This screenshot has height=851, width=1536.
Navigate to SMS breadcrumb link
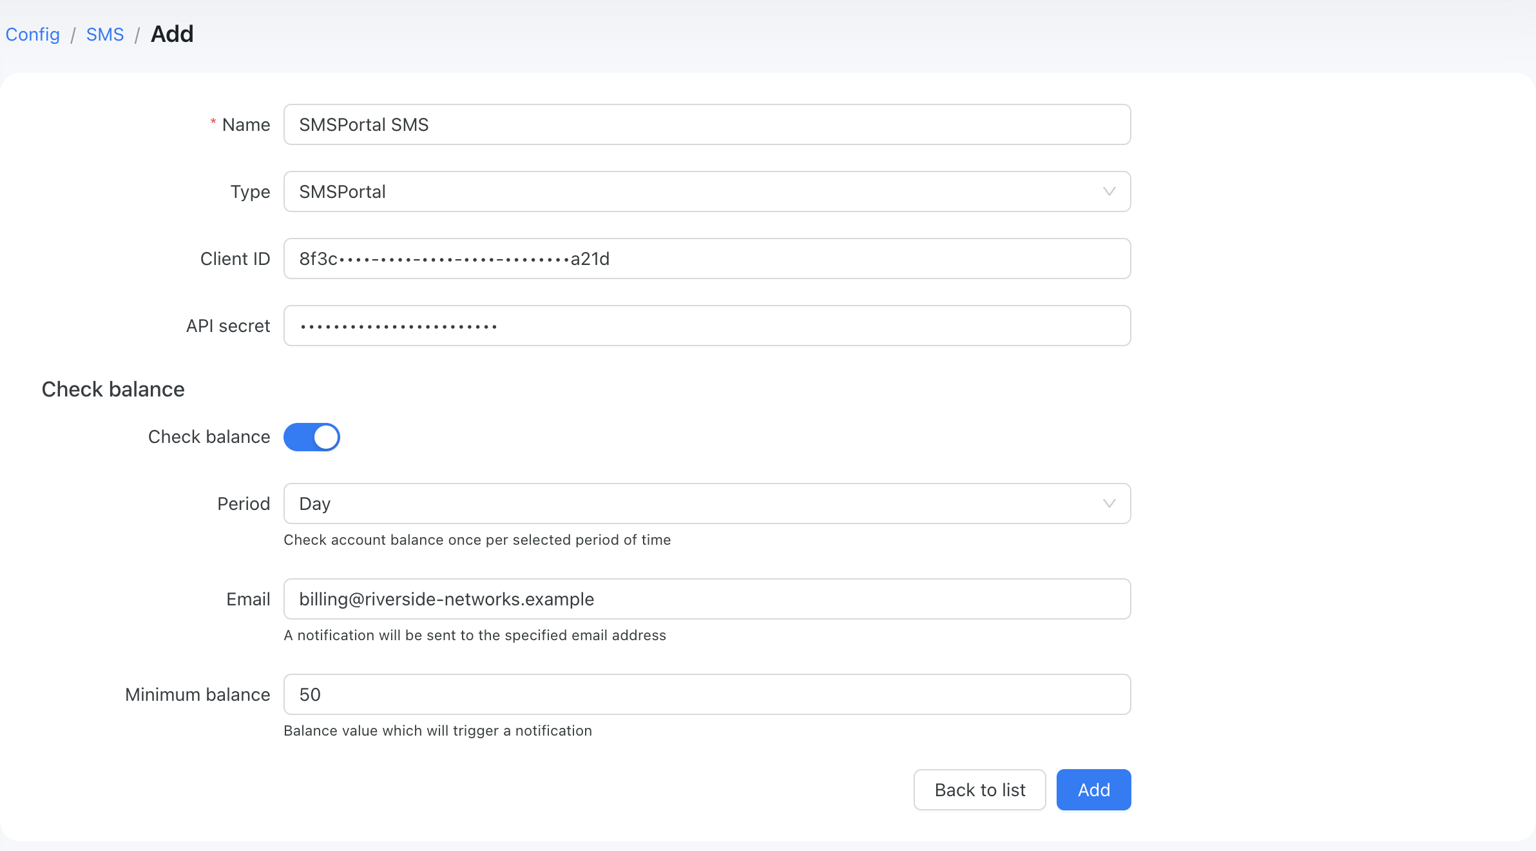105,34
